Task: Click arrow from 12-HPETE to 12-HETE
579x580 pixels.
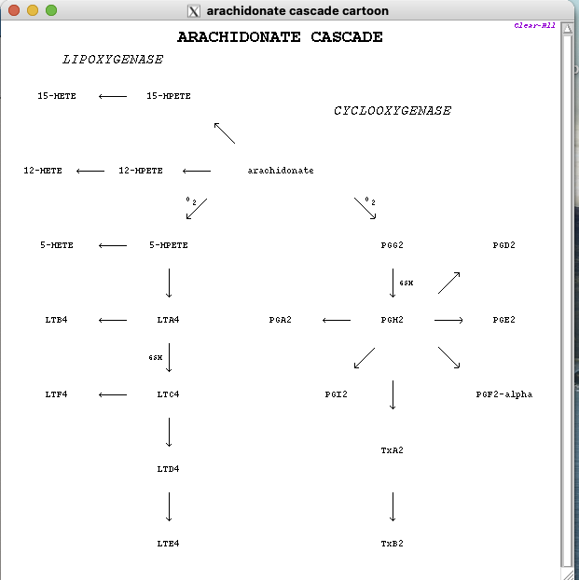Action: pos(90,171)
